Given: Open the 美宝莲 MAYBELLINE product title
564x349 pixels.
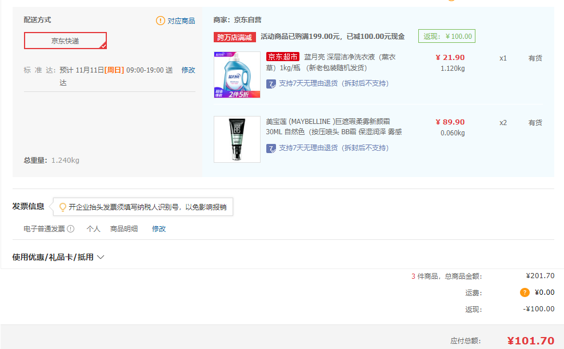Looking at the screenshot, I should (334, 127).
